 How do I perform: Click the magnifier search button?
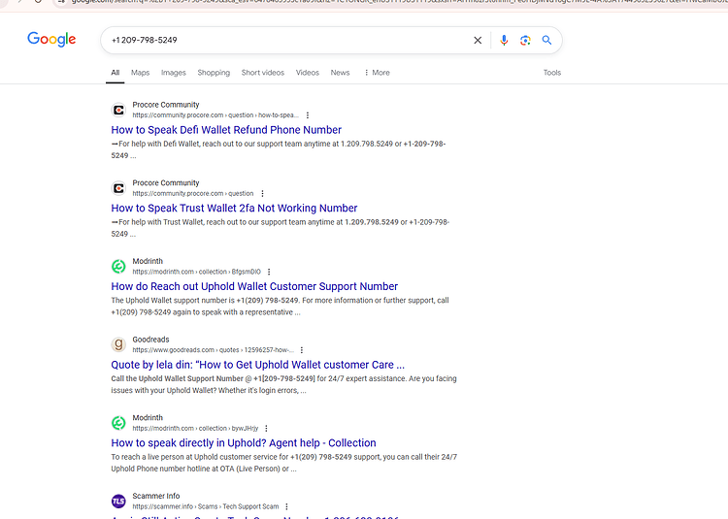pos(546,41)
